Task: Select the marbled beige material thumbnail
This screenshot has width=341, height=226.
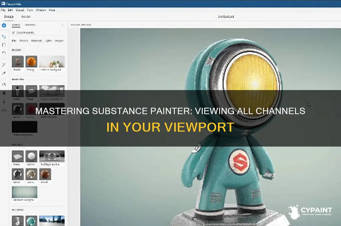Action: click(x=31, y=174)
